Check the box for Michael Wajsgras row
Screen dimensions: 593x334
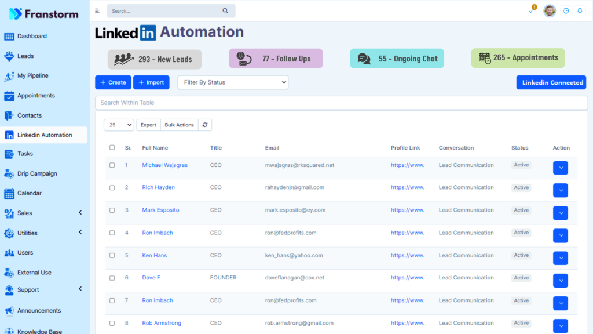click(112, 165)
